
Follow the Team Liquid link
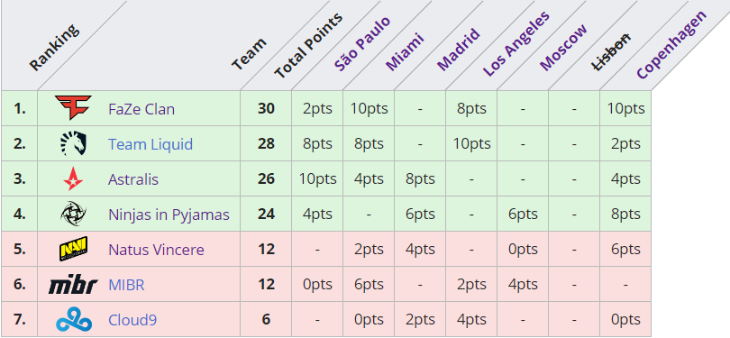point(151,144)
